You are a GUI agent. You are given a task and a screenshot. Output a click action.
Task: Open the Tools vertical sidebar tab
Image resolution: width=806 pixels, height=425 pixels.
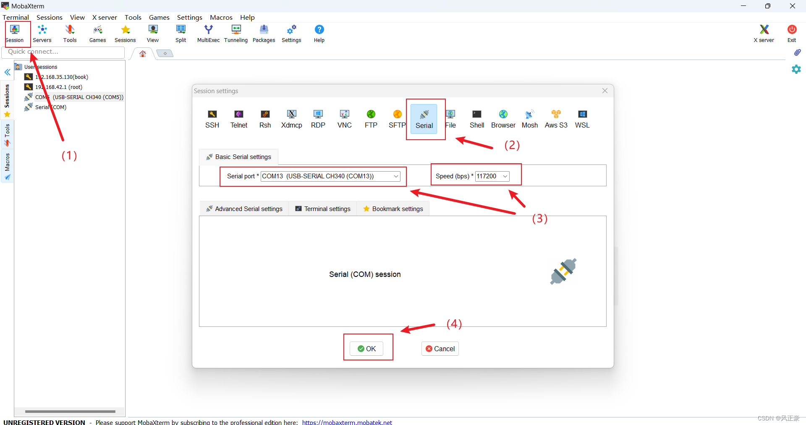[x=7, y=135]
